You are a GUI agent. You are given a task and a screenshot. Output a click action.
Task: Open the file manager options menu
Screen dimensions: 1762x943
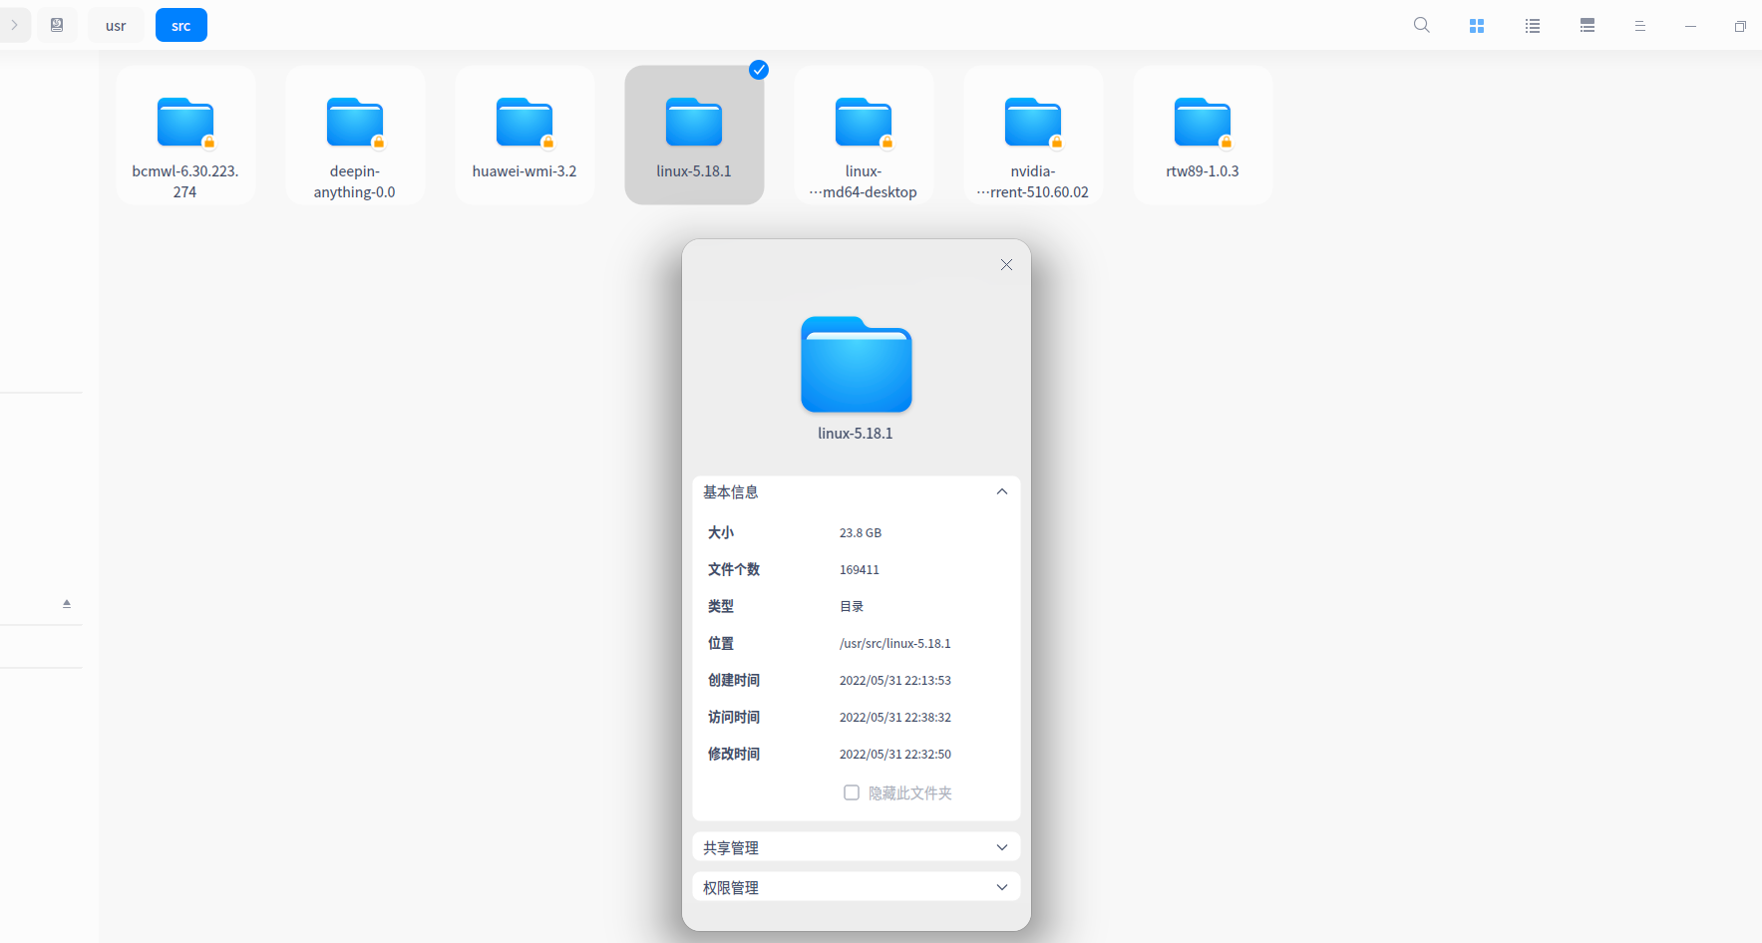point(1639,25)
